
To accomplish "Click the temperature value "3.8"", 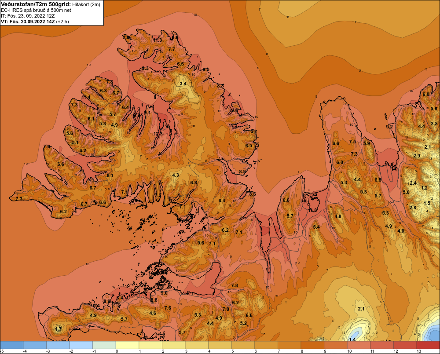I will point(434,124).
